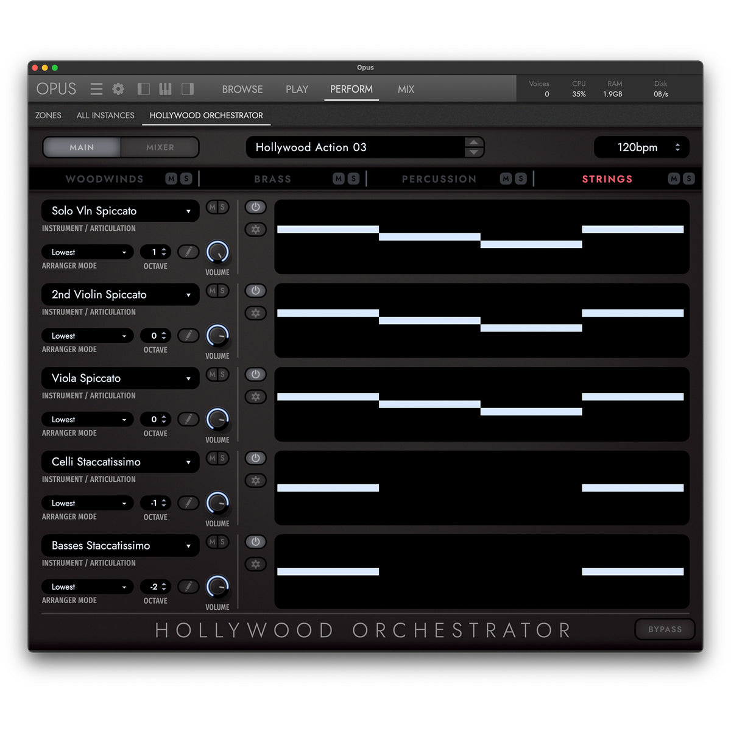Step to previous preset with up arrow

tap(474, 143)
